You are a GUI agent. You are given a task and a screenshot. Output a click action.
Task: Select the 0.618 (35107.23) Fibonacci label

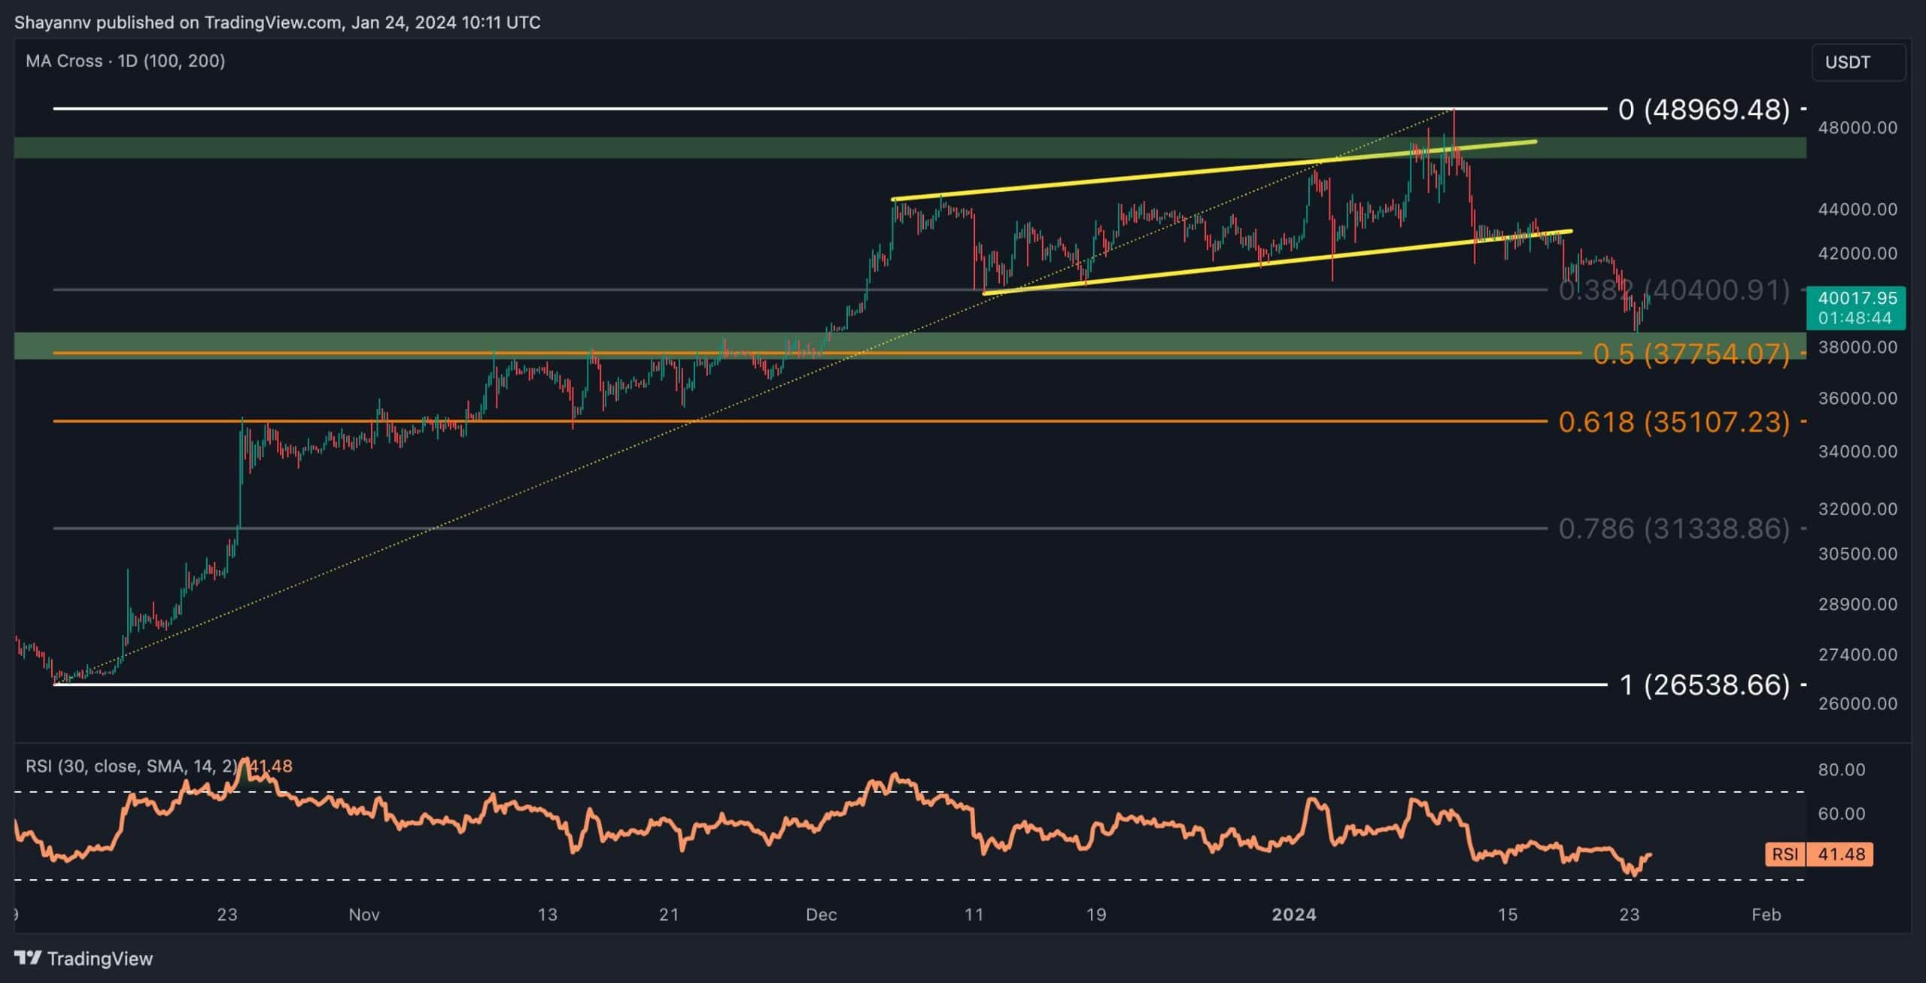click(1673, 422)
